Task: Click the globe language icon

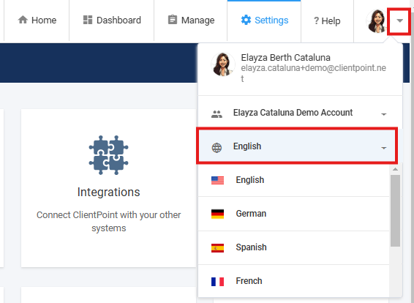Action: click(x=217, y=148)
